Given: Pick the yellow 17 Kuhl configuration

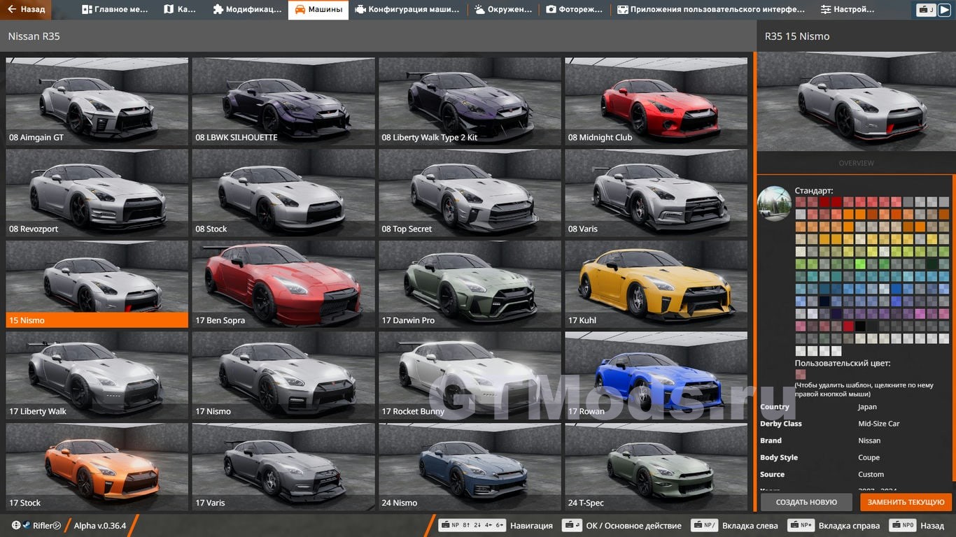Looking at the screenshot, I should point(656,285).
